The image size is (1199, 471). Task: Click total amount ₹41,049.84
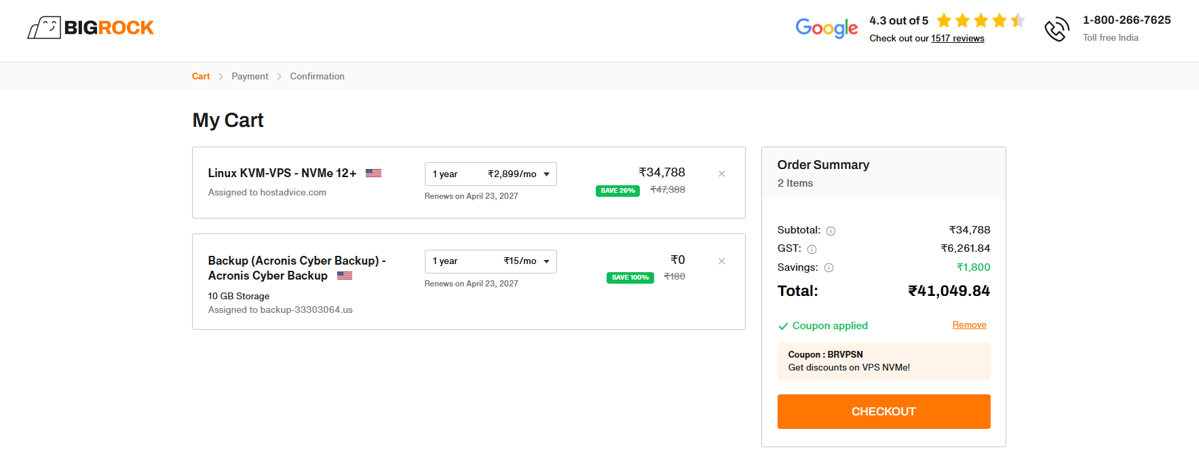pos(949,291)
